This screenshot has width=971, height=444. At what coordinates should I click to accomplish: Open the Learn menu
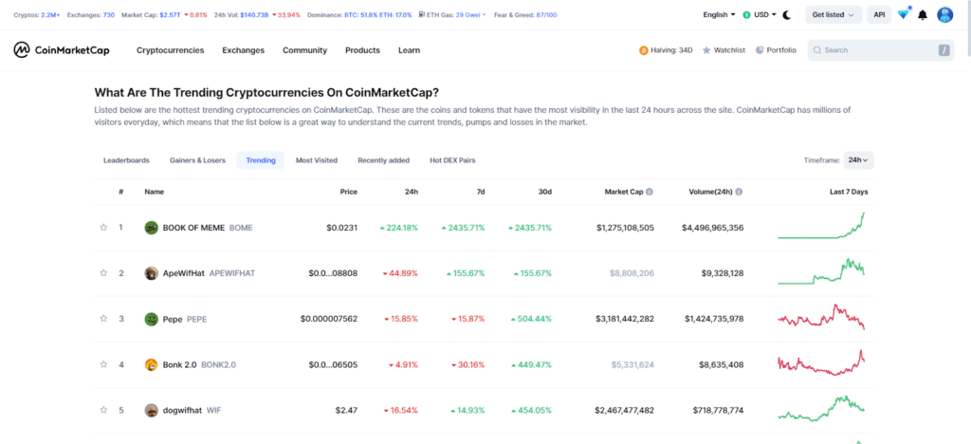(x=409, y=50)
